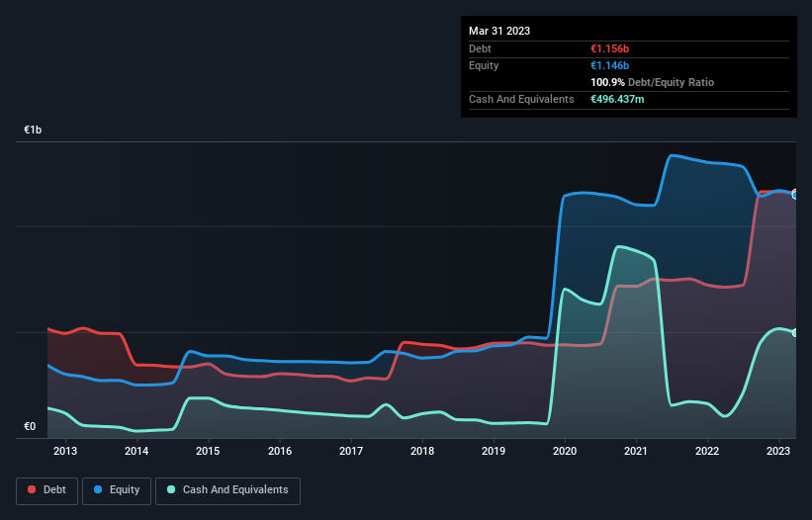Screen dimensions: 812x520
Task: Click the €1.156b debt value in tooltip
Action: (x=609, y=48)
